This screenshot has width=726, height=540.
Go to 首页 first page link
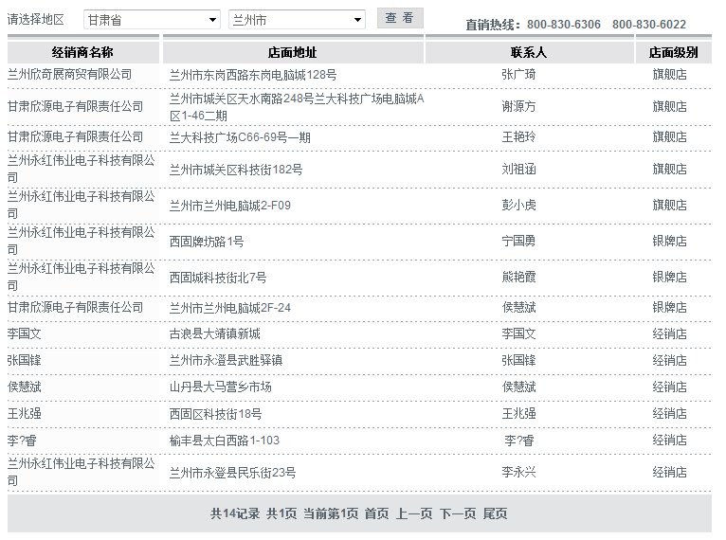coord(376,513)
